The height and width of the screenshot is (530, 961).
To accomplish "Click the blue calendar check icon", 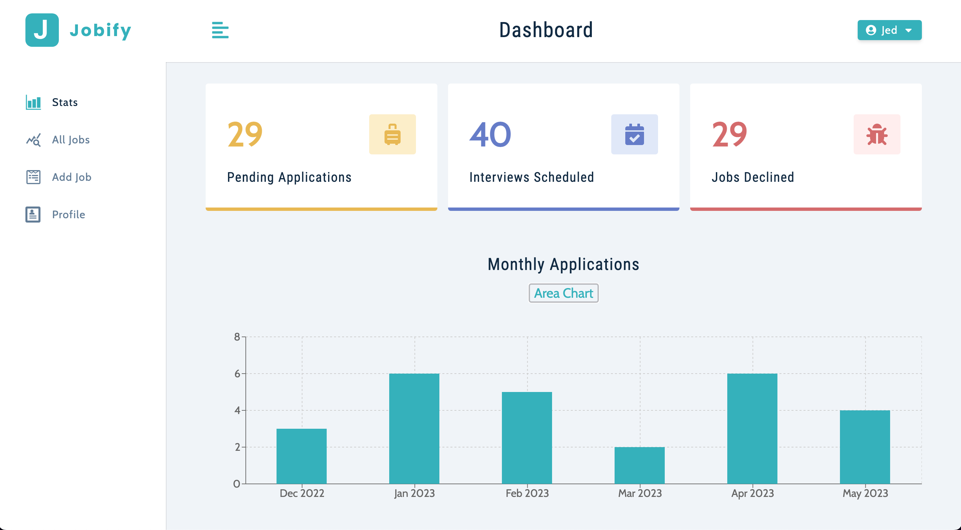I will pyautogui.click(x=634, y=134).
